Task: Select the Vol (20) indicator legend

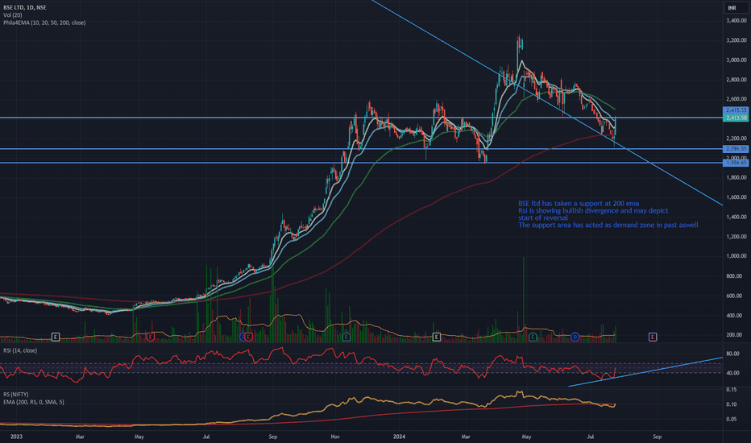Action: pyautogui.click(x=13, y=15)
